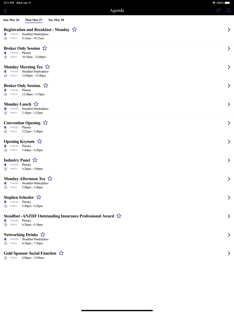
Task: Expand Monday Afternoon Tea chevron
Action: (229, 179)
